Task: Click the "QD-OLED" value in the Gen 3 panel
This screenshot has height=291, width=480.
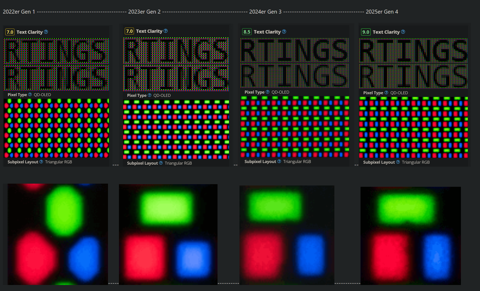Action: pos(280,92)
